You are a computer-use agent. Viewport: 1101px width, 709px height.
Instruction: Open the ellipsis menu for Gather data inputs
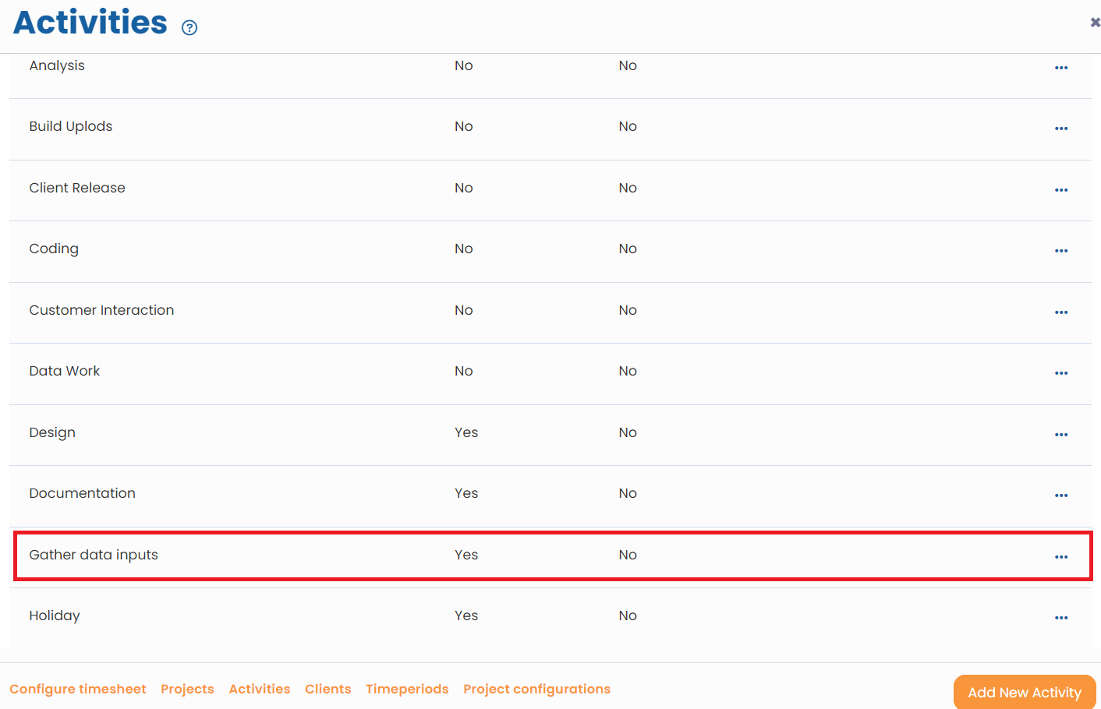1060,557
